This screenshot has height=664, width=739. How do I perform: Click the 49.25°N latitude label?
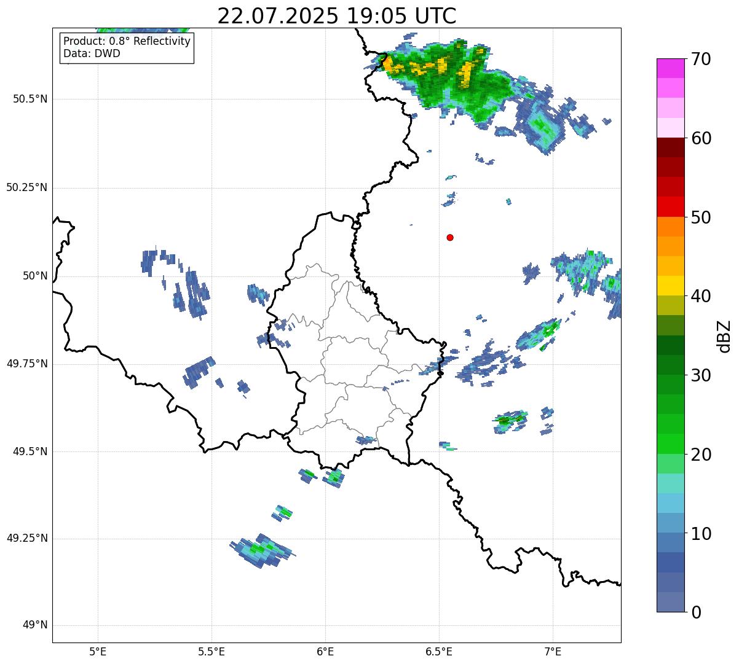point(26,538)
